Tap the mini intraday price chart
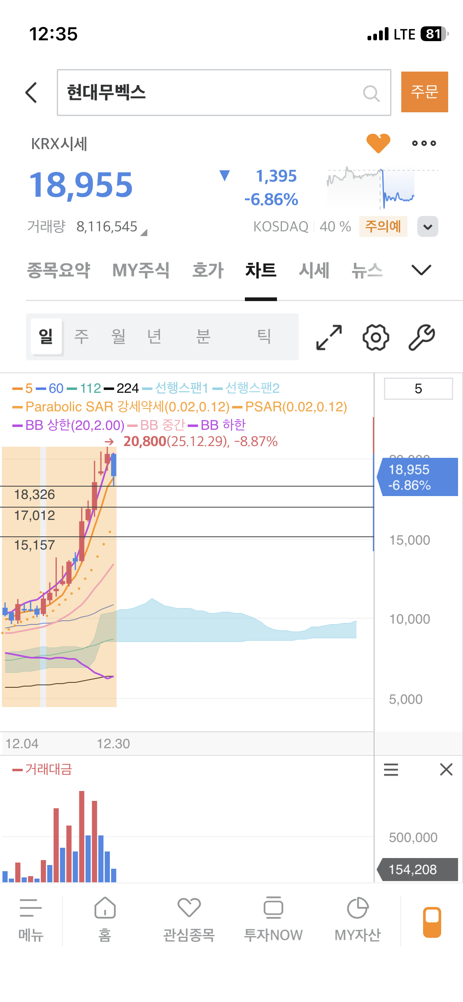Screen dimensions: 463x1002 coord(382,188)
